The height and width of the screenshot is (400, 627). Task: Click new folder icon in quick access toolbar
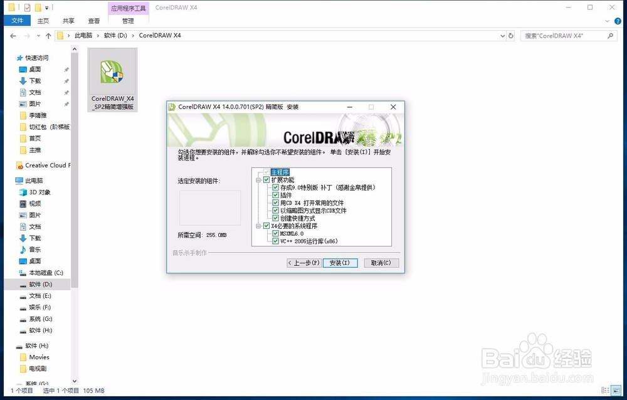[38, 8]
